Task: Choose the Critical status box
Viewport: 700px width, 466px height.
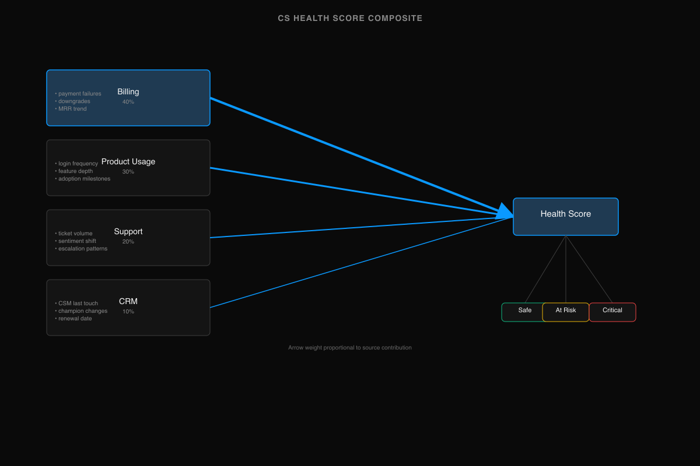Action: tap(612, 312)
